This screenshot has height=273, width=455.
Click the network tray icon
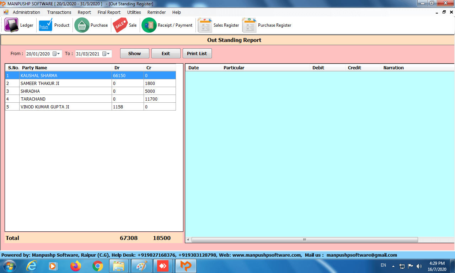(x=402, y=266)
